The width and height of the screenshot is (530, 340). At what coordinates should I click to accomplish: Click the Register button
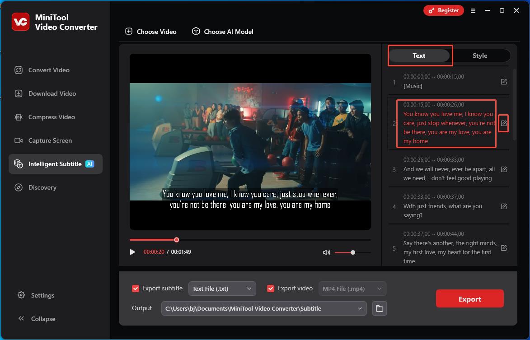[x=443, y=10]
